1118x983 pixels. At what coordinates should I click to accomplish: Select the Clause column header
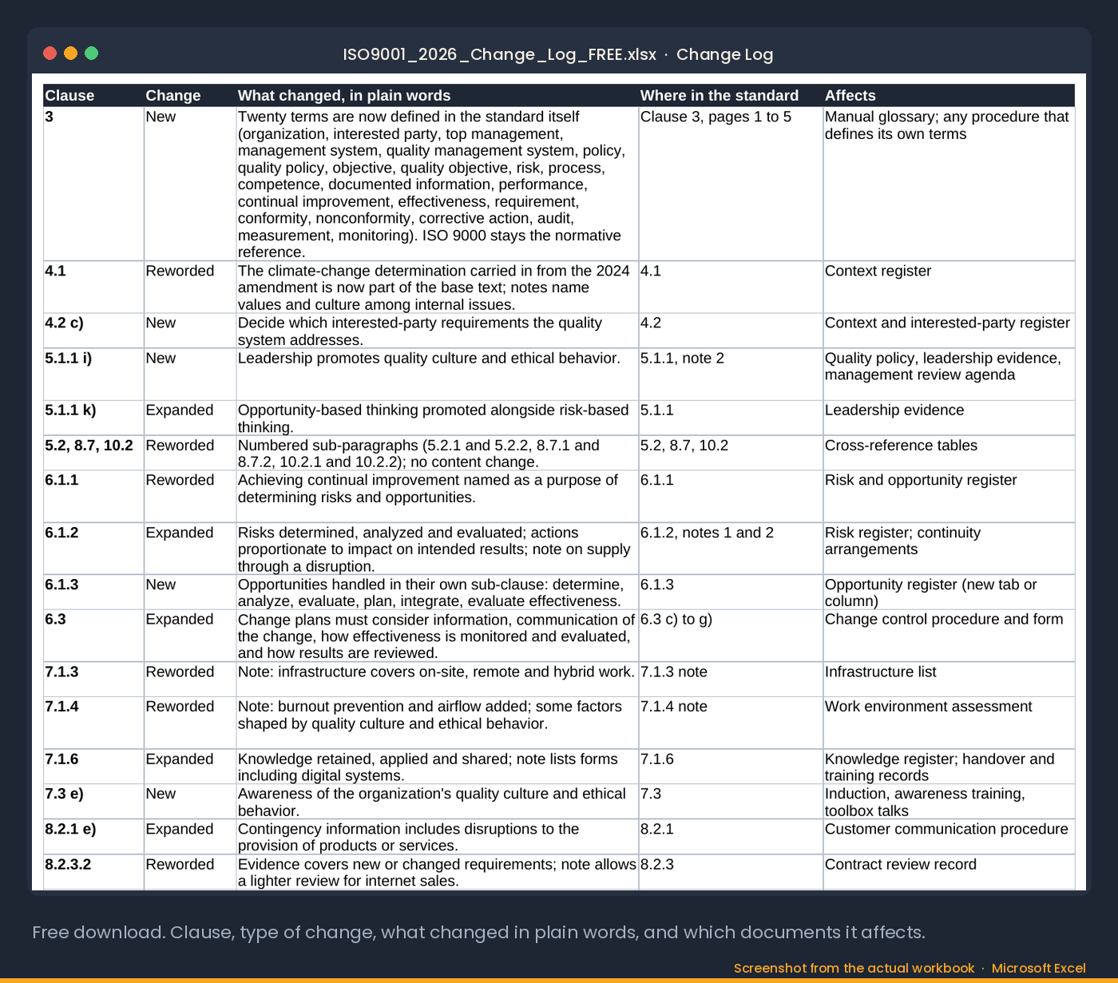93,96
